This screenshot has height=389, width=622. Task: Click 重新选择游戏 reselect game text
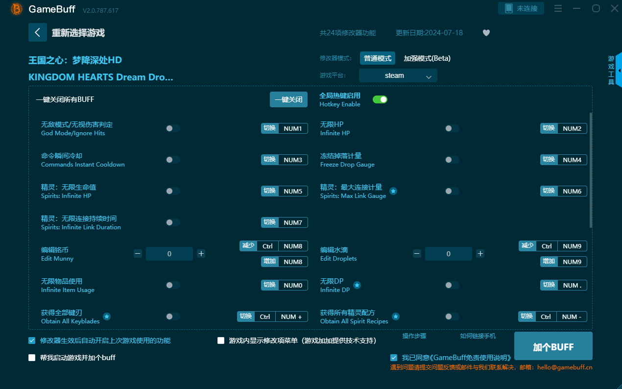(x=78, y=33)
